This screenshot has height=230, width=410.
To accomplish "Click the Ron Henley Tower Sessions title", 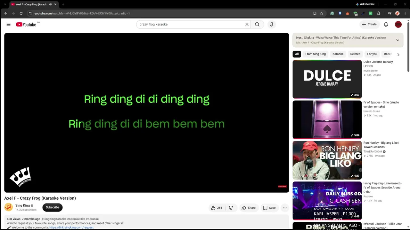I will (x=381, y=145).
